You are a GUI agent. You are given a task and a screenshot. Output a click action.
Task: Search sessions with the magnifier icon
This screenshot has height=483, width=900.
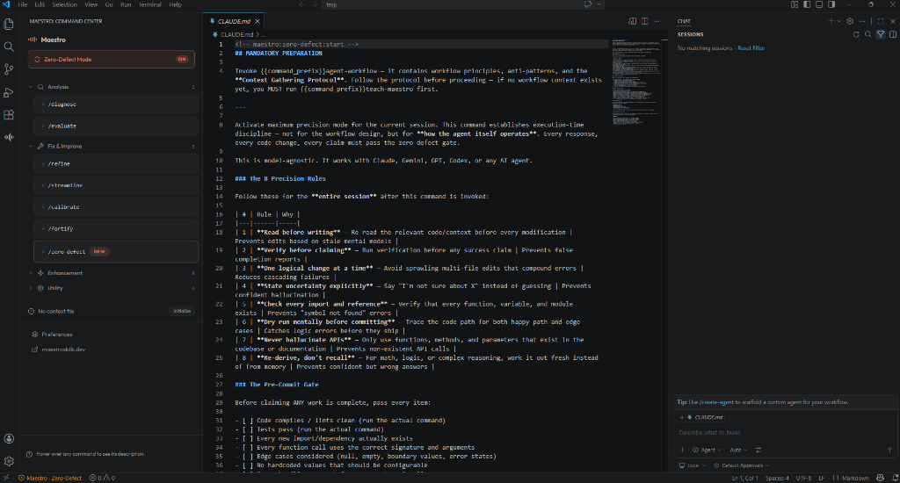coord(867,34)
